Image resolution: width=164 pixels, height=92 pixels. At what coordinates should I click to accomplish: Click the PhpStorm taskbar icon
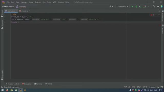20,90
